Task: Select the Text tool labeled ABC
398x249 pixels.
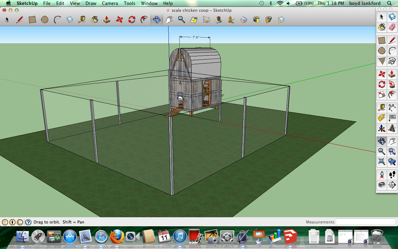Action: point(392,118)
